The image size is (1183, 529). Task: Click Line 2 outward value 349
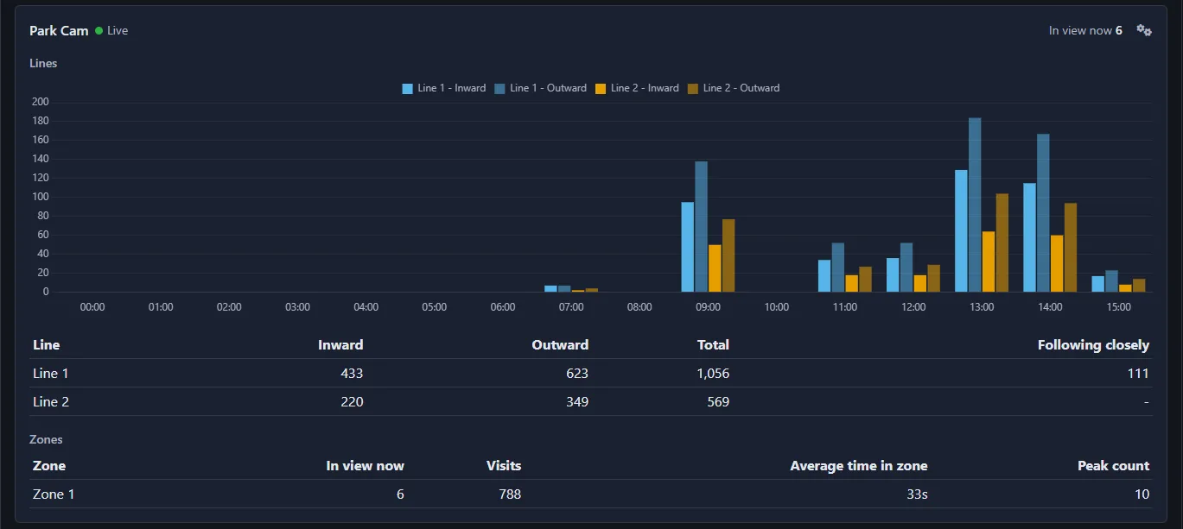click(x=577, y=402)
